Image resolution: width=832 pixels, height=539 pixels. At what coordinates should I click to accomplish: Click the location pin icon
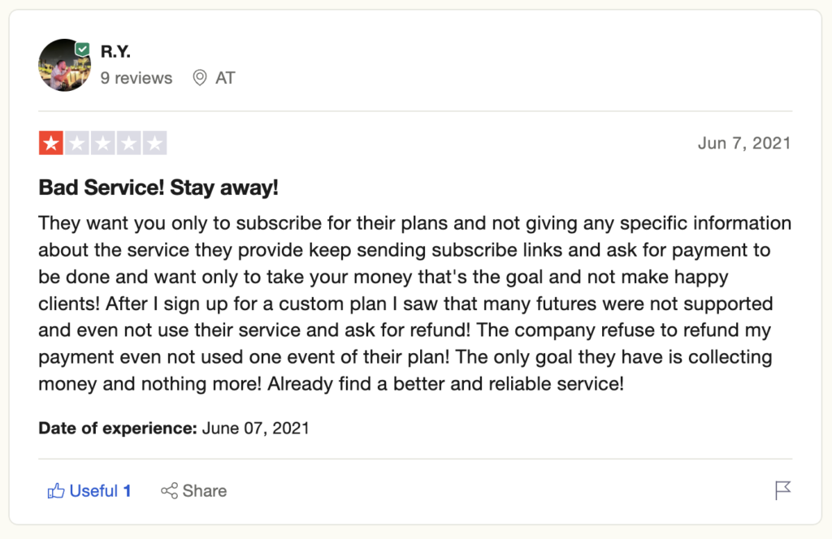click(199, 78)
